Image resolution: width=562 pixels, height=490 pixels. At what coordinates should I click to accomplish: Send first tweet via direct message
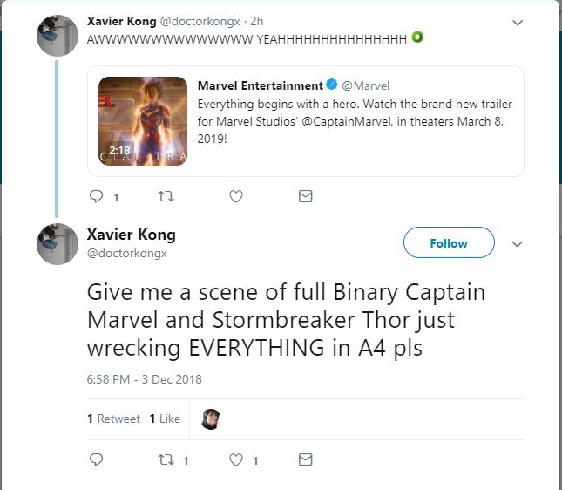pos(305,197)
